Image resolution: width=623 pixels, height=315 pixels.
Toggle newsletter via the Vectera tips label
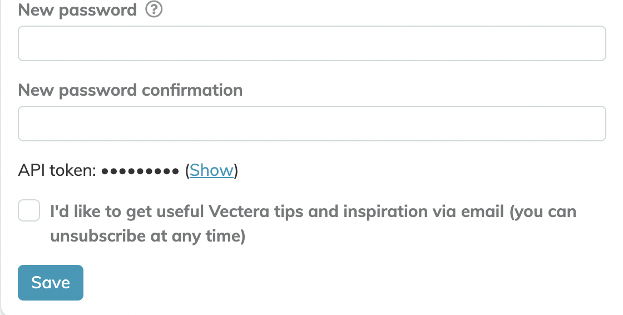tap(313, 224)
